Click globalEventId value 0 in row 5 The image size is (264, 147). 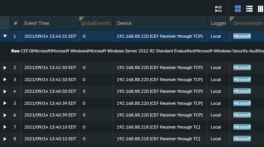(84, 103)
